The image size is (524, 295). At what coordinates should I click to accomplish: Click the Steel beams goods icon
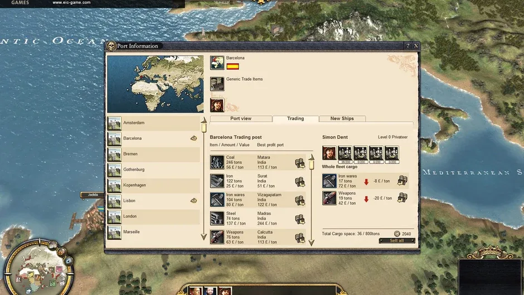click(217, 219)
